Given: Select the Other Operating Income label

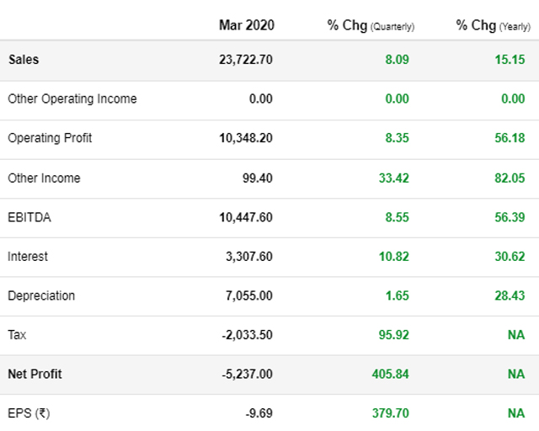Looking at the screenshot, I should coord(72,99).
